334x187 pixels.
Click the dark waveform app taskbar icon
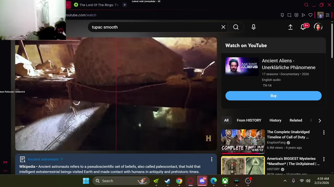pyautogui.click(x=237, y=181)
